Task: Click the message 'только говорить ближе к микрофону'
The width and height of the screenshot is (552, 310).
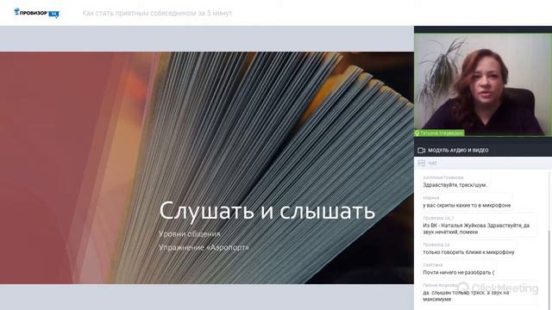Action: [x=468, y=252]
